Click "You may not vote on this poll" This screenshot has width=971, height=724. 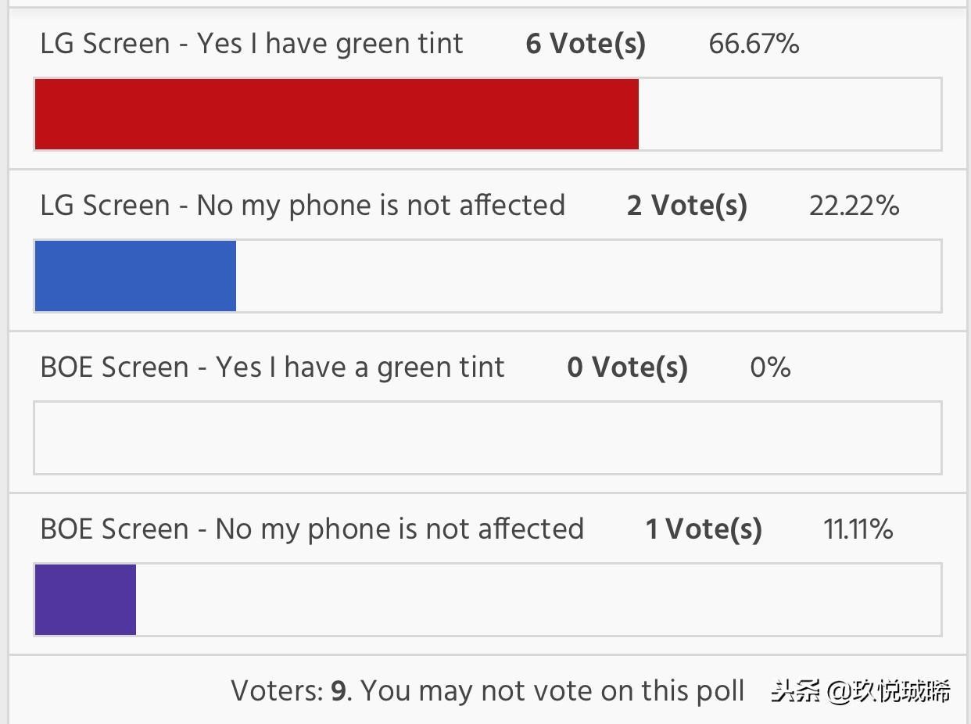(x=552, y=691)
